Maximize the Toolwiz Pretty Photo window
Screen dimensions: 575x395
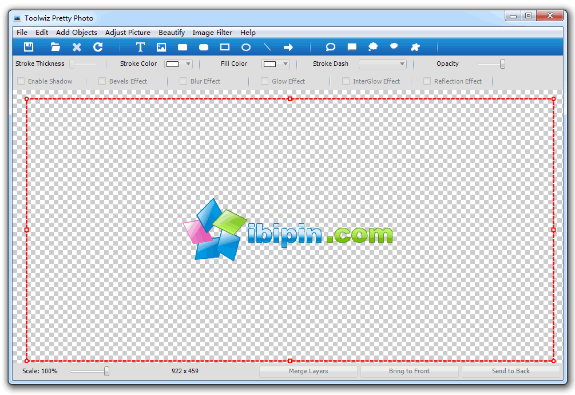coord(529,15)
